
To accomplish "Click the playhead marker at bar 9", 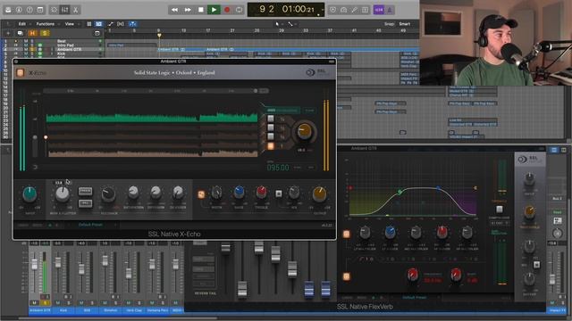I will pos(159,36).
